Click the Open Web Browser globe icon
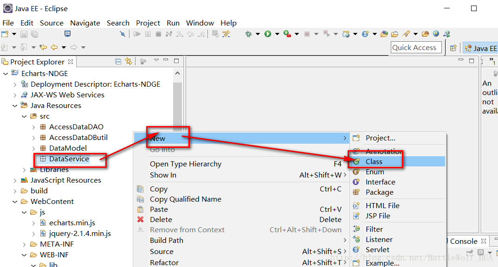The width and height of the screenshot is (498, 267). click(x=436, y=34)
